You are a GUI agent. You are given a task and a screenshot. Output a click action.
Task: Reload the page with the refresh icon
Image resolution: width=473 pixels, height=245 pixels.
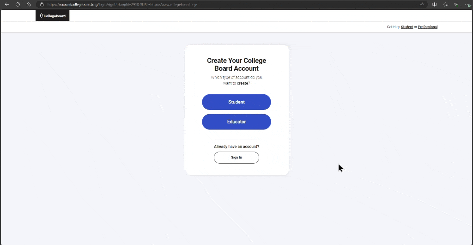point(18,5)
